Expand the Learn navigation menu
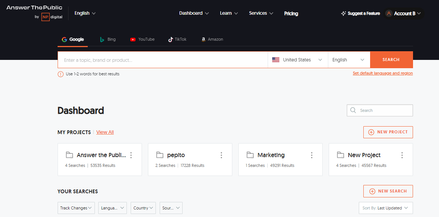 pos(229,13)
